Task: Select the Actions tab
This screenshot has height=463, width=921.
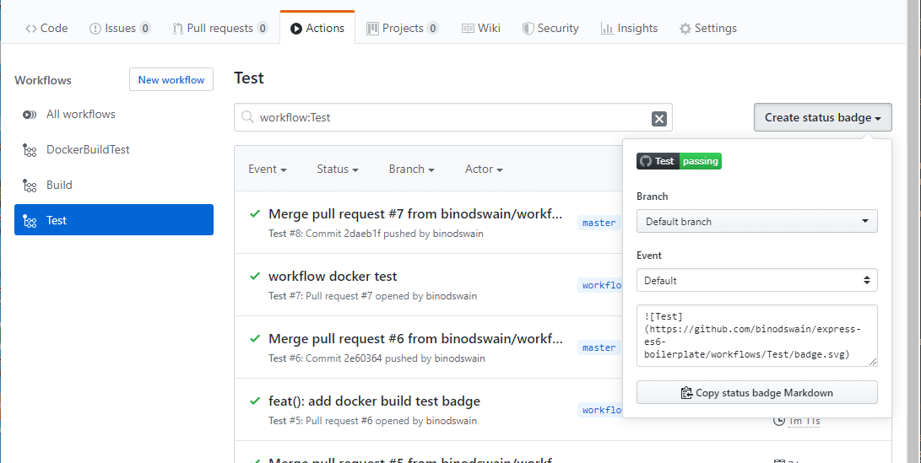Action: [317, 28]
